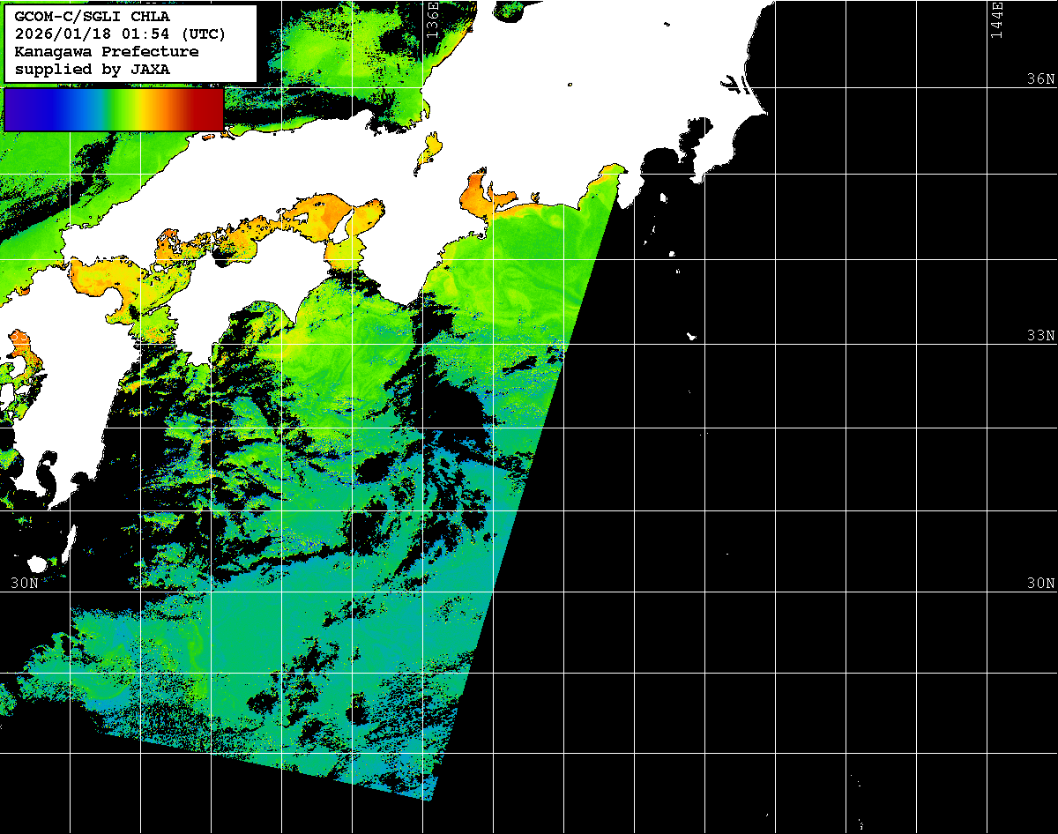This screenshot has width=1058, height=834.
Task: Click the 33N latitude label at right
Action: [1039, 336]
